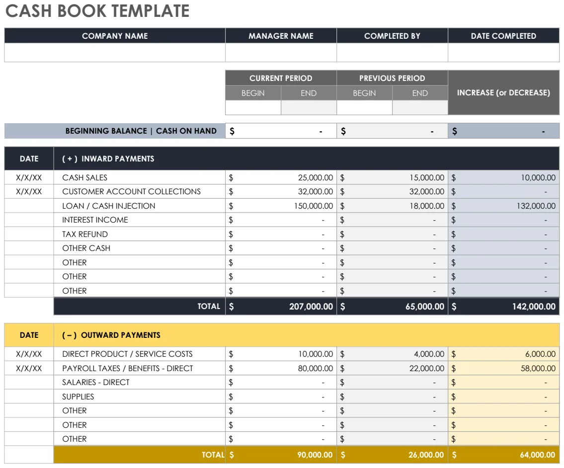This screenshot has width=564, height=468.
Task: Select Loan / Cash Injection row label
Action: tap(109, 206)
